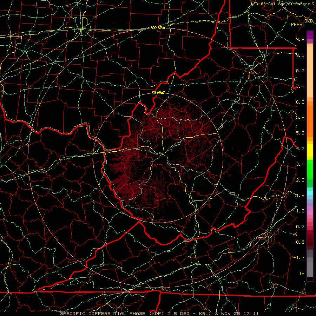Screen dimensions: 316x316
Task: Click the -1.3 legend value
Action: (x=299, y=258)
